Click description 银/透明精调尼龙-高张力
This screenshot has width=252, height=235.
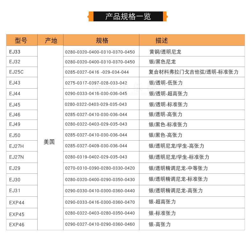(x=176, y=190)
